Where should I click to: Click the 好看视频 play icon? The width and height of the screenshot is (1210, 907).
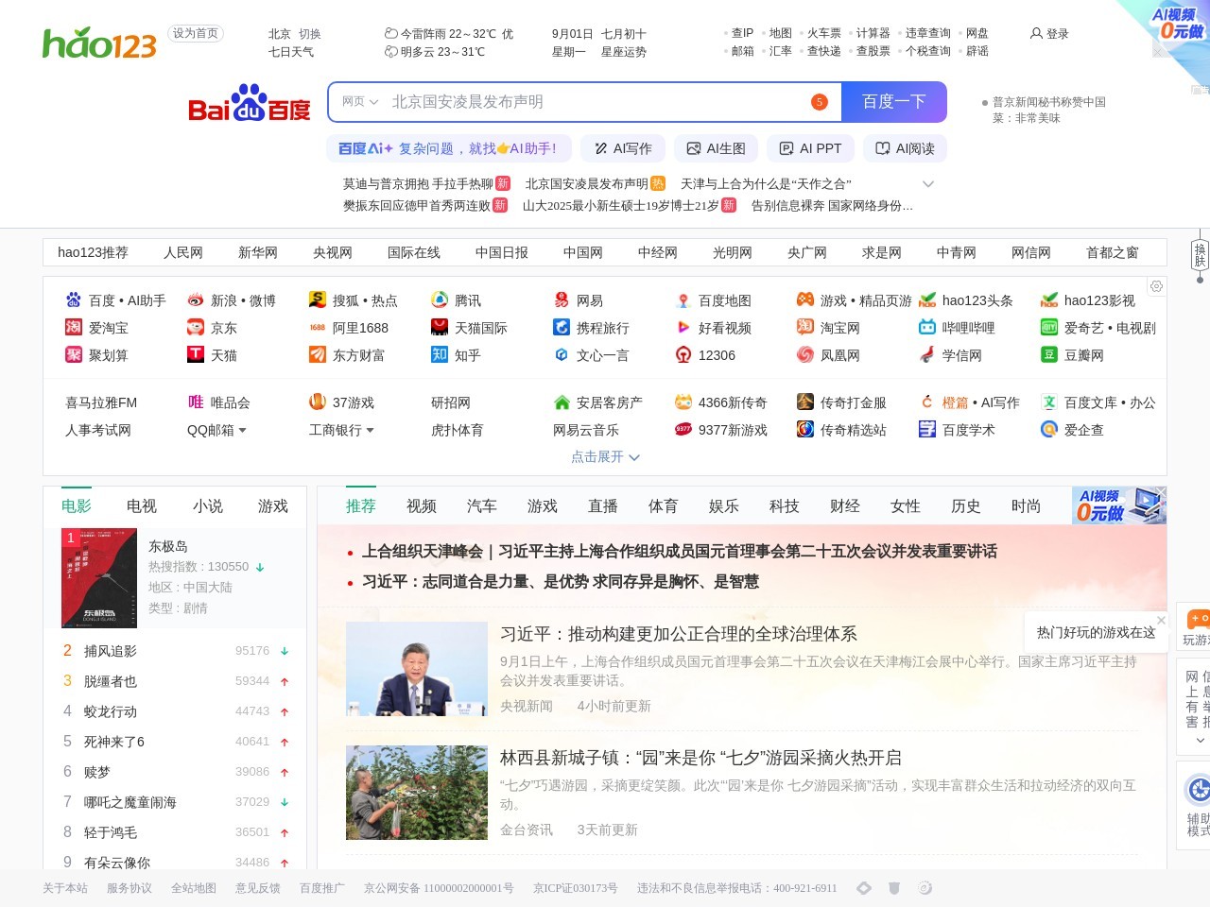pyautogui.click(x=683, y=327)
